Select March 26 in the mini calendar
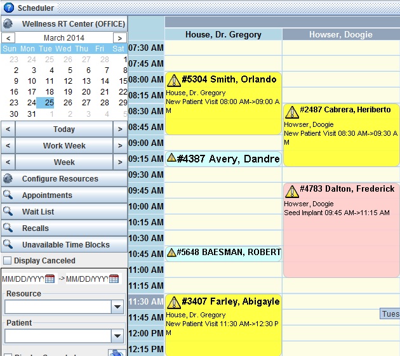Image resolution: width=400 pixels, height=356 pixels. 67,103
